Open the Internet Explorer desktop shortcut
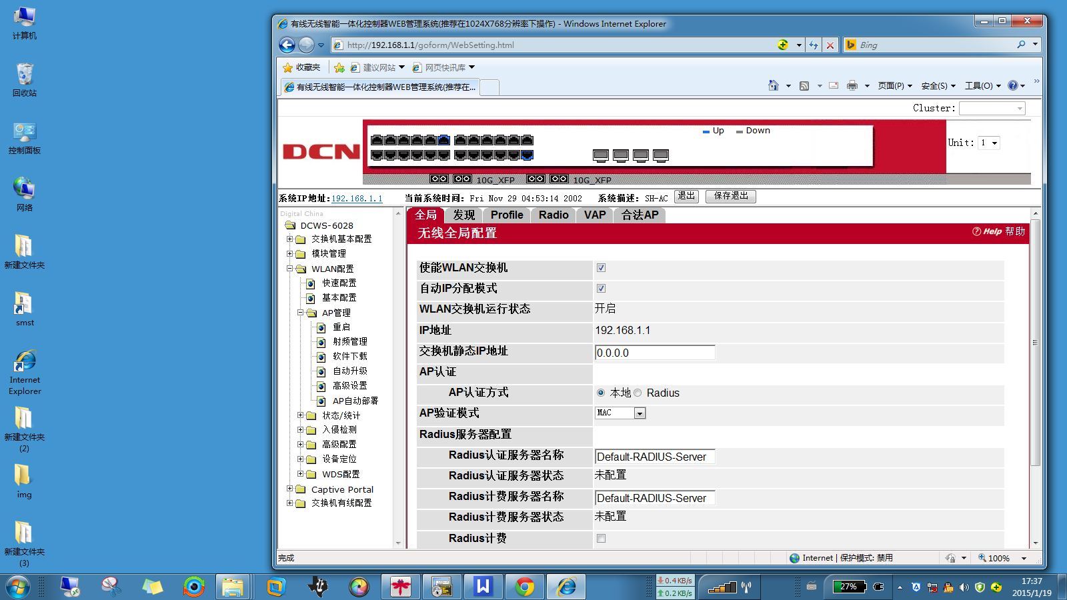The width and height of the screenshot is (1067, 600). tap(25, 373)
